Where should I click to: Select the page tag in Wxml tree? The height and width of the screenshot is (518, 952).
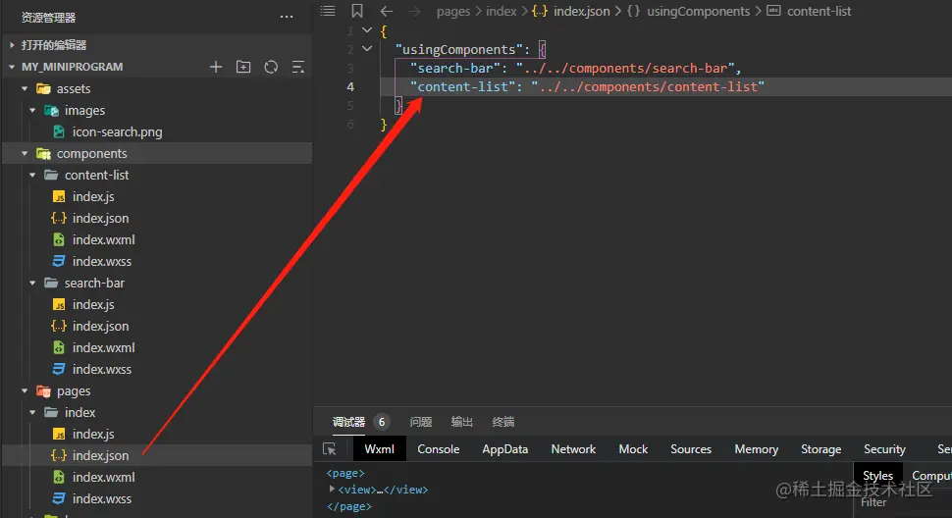(x=345, y=473)
